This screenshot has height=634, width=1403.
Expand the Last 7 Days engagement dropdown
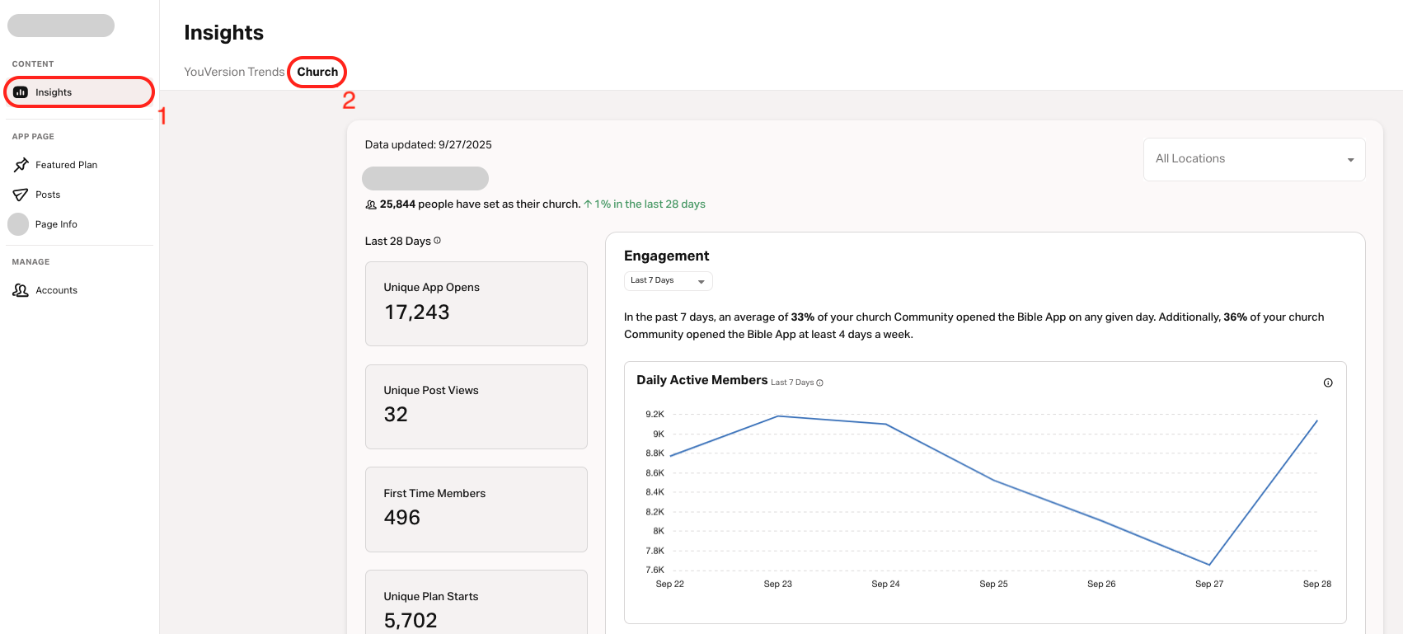pyautogui.click(x=668, y=281)
